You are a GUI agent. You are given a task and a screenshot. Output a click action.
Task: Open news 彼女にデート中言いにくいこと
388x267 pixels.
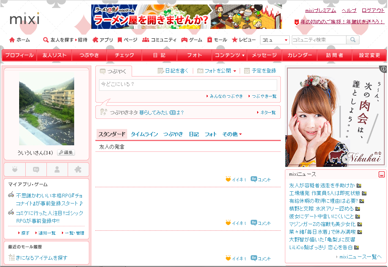pos(321,216)
